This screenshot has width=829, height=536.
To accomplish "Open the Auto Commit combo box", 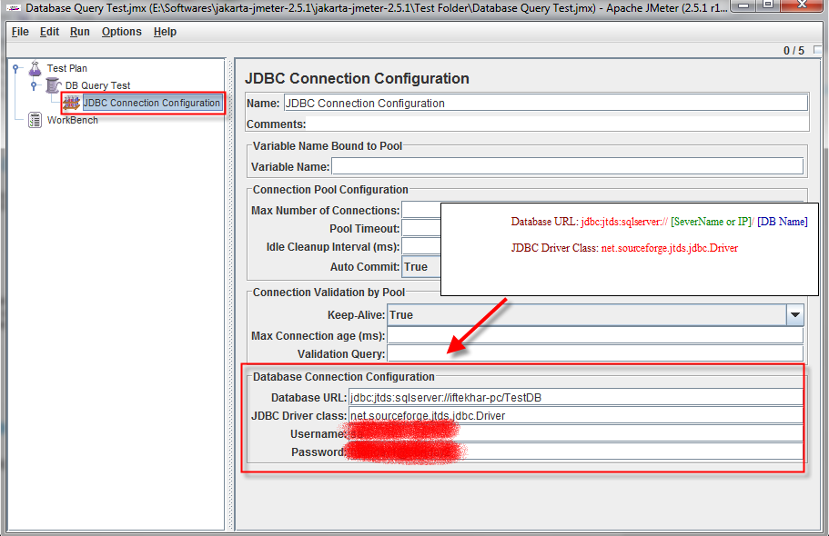I will point(421,267).
